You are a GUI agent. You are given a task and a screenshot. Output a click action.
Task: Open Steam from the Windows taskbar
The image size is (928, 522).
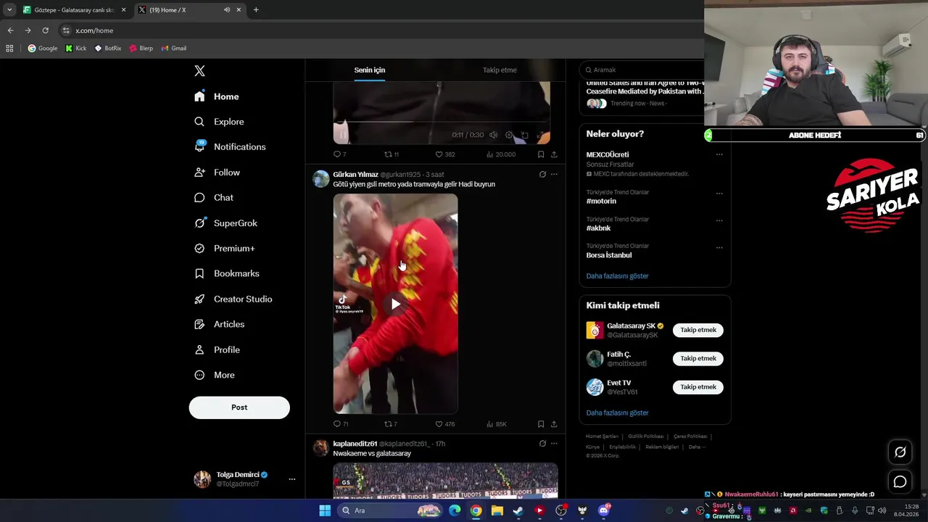click(518, 510)
